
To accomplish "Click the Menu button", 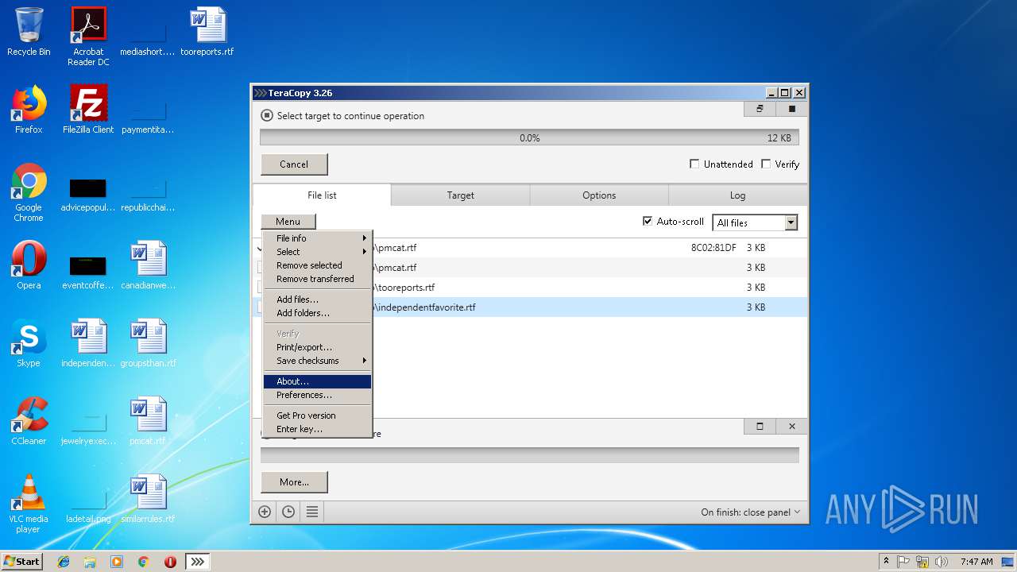I will [288, 222].
